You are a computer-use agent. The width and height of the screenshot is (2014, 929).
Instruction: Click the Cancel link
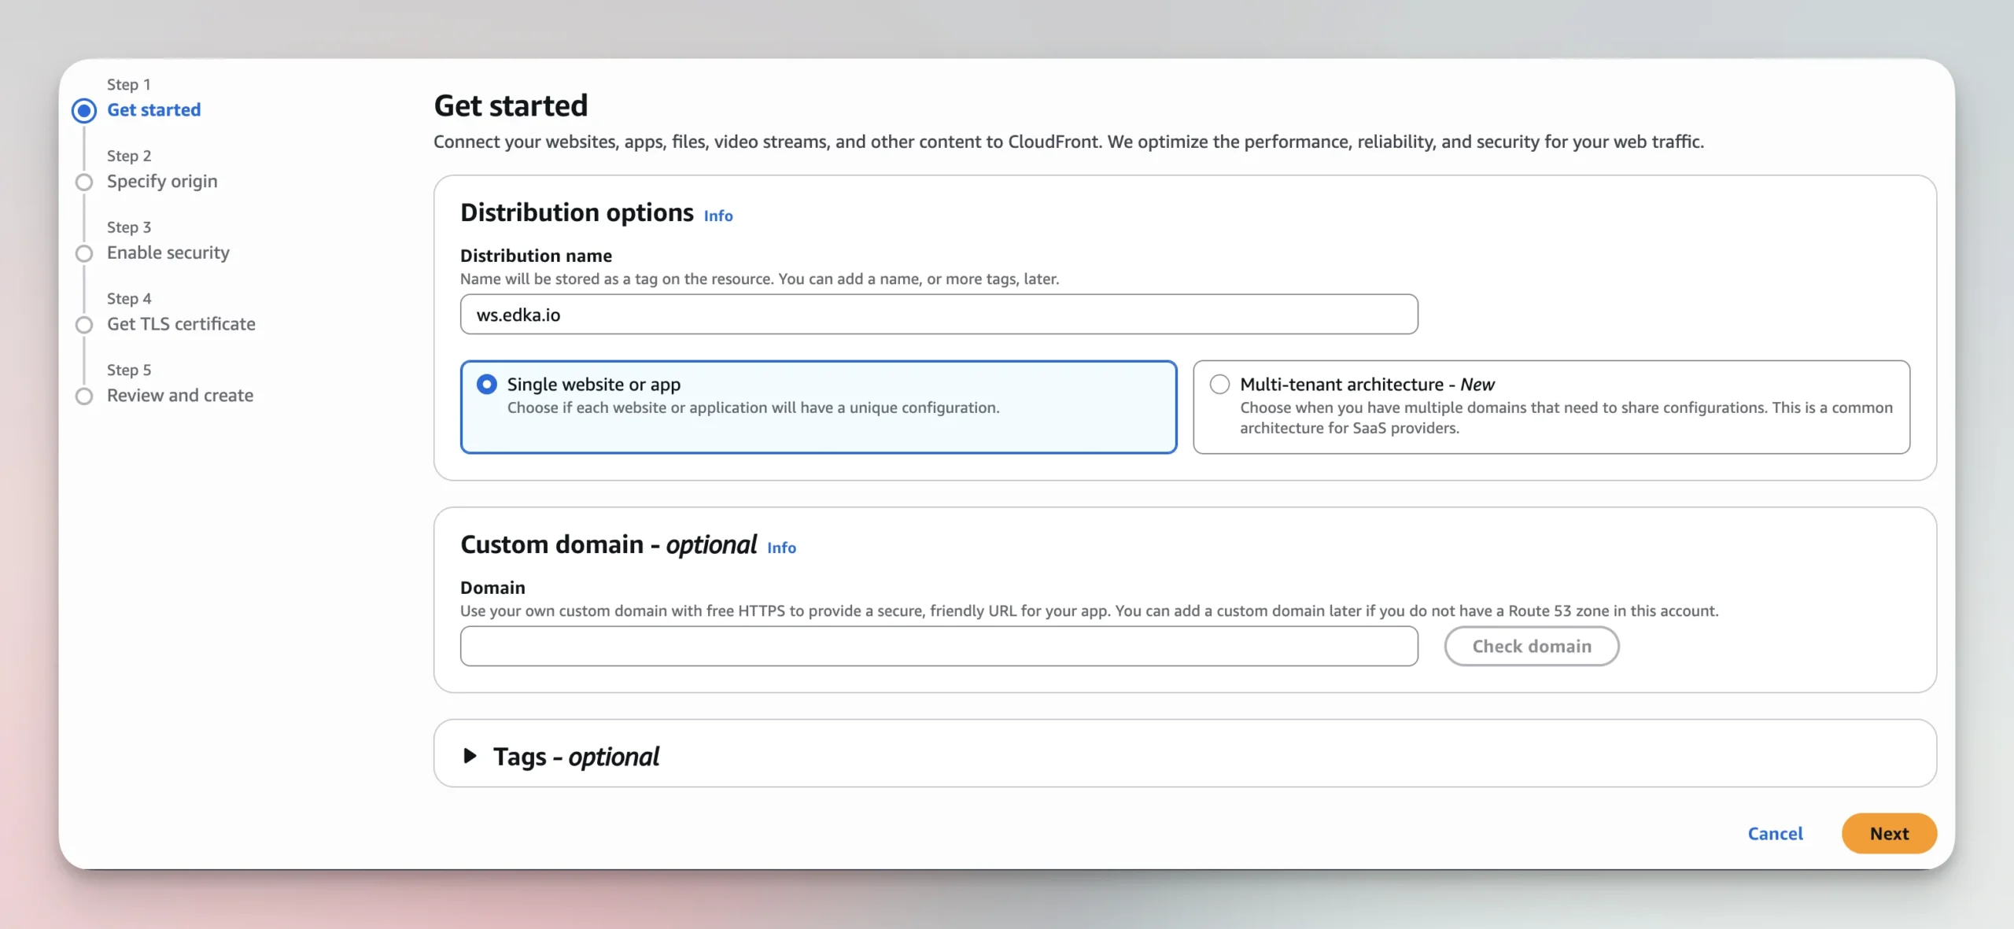click(x=1775, y=833)
